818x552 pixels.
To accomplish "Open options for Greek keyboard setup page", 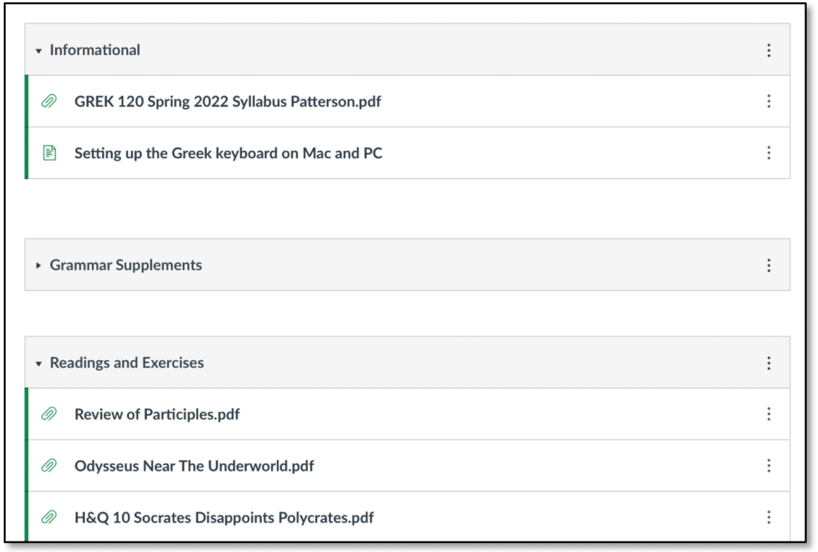I will click(768, 153).
